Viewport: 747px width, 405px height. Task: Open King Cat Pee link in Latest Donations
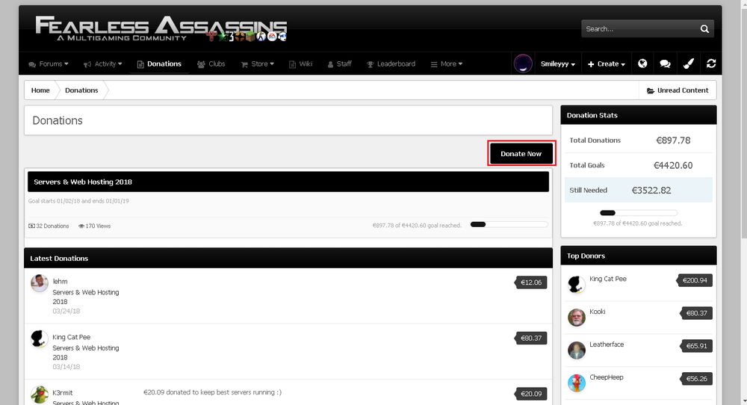click(x=72, y=337)
